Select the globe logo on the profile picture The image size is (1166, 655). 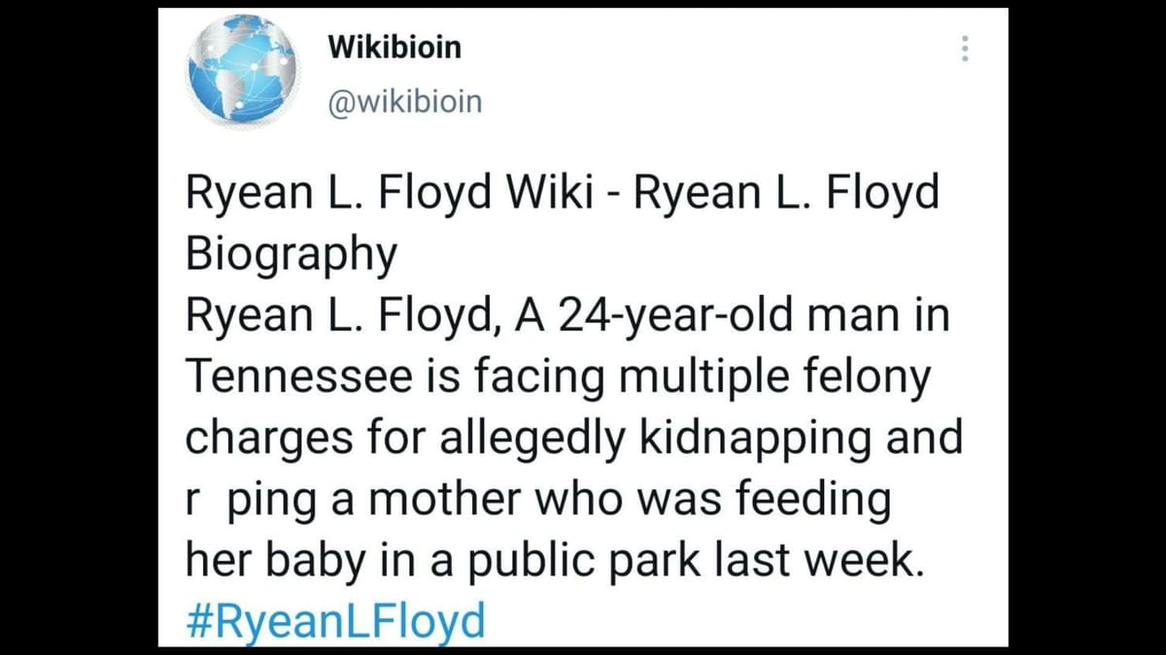coord(241,68)
